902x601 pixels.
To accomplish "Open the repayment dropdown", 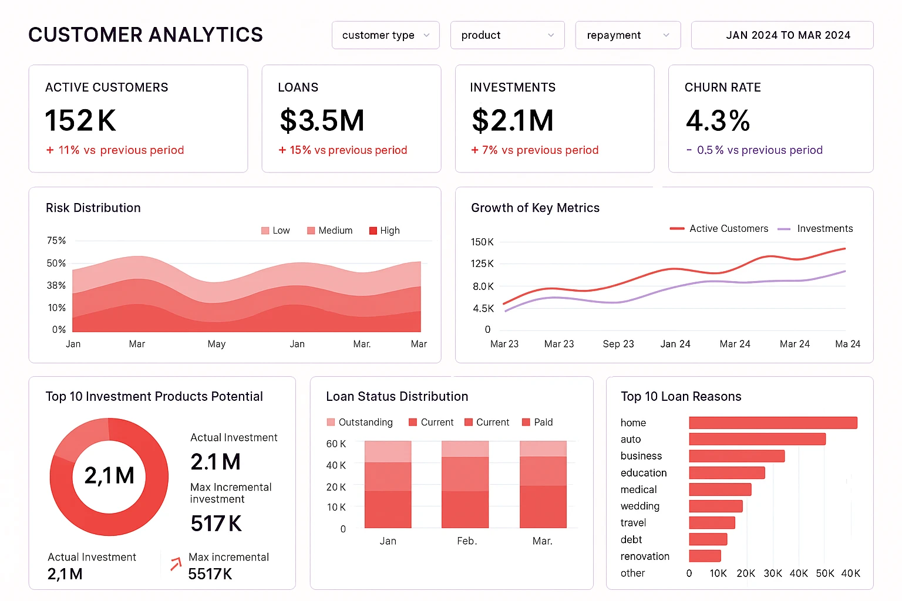I will click(627, 35).
